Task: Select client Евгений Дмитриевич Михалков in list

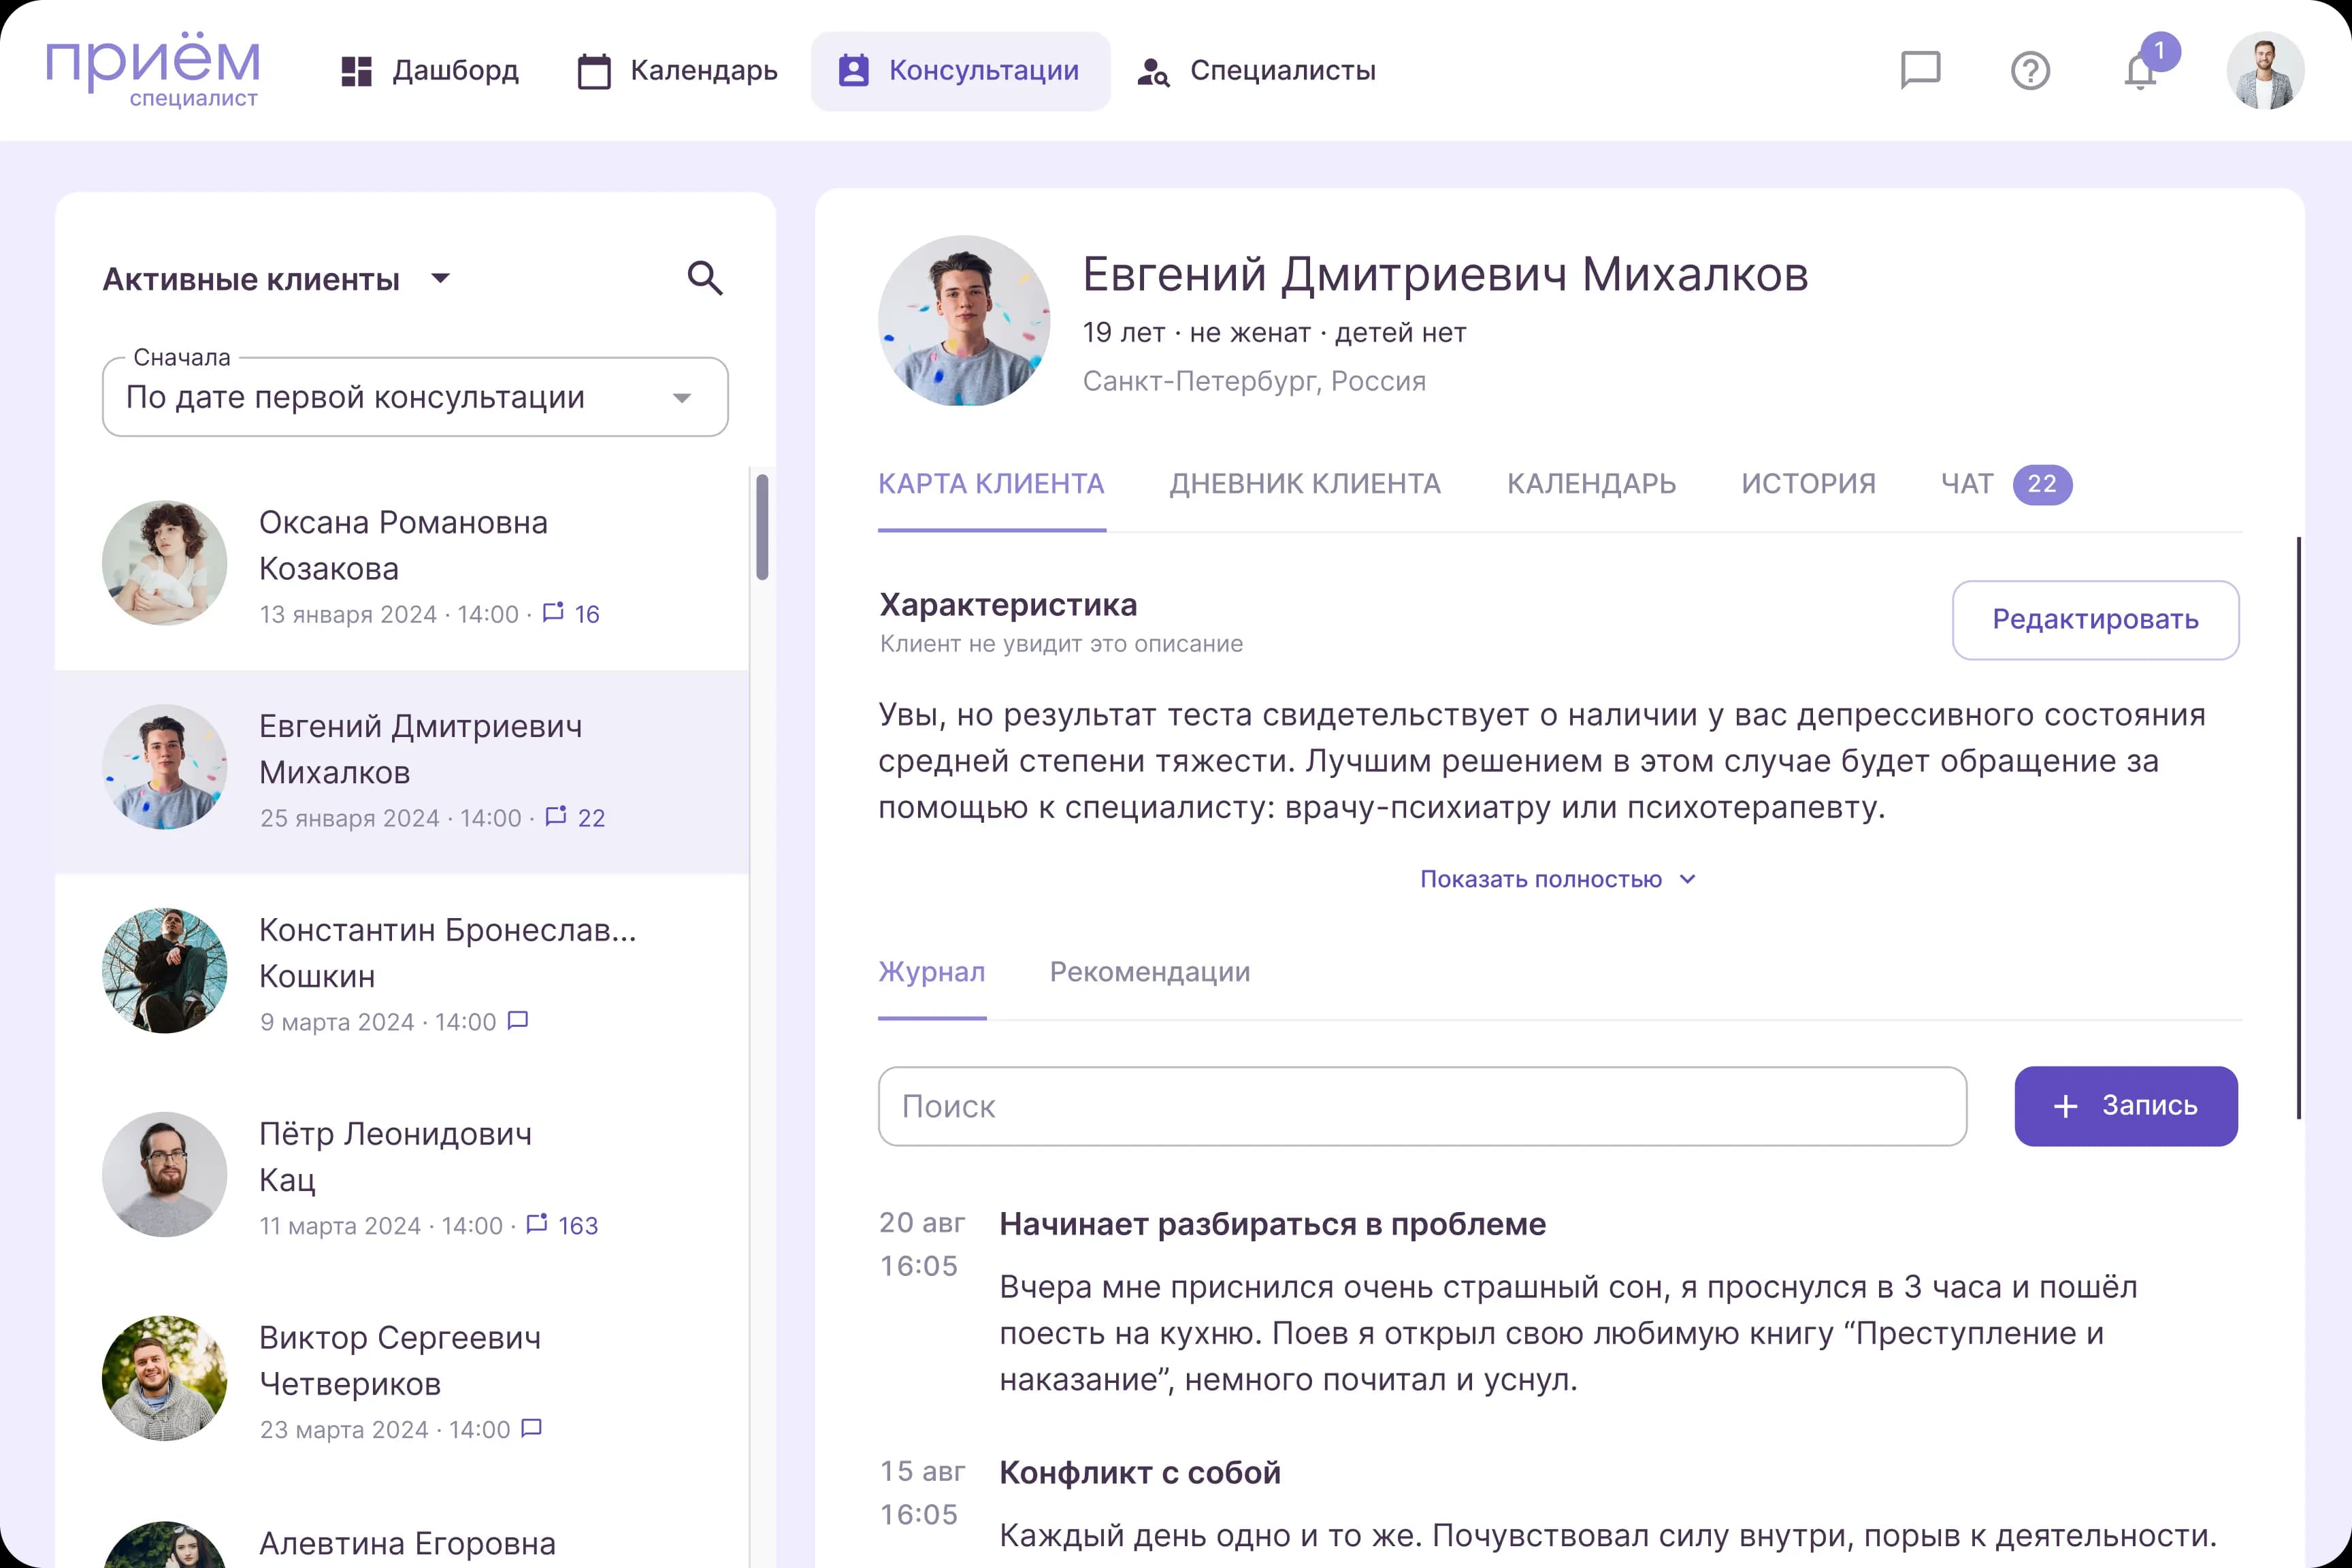Action: [x=402, y=772]
